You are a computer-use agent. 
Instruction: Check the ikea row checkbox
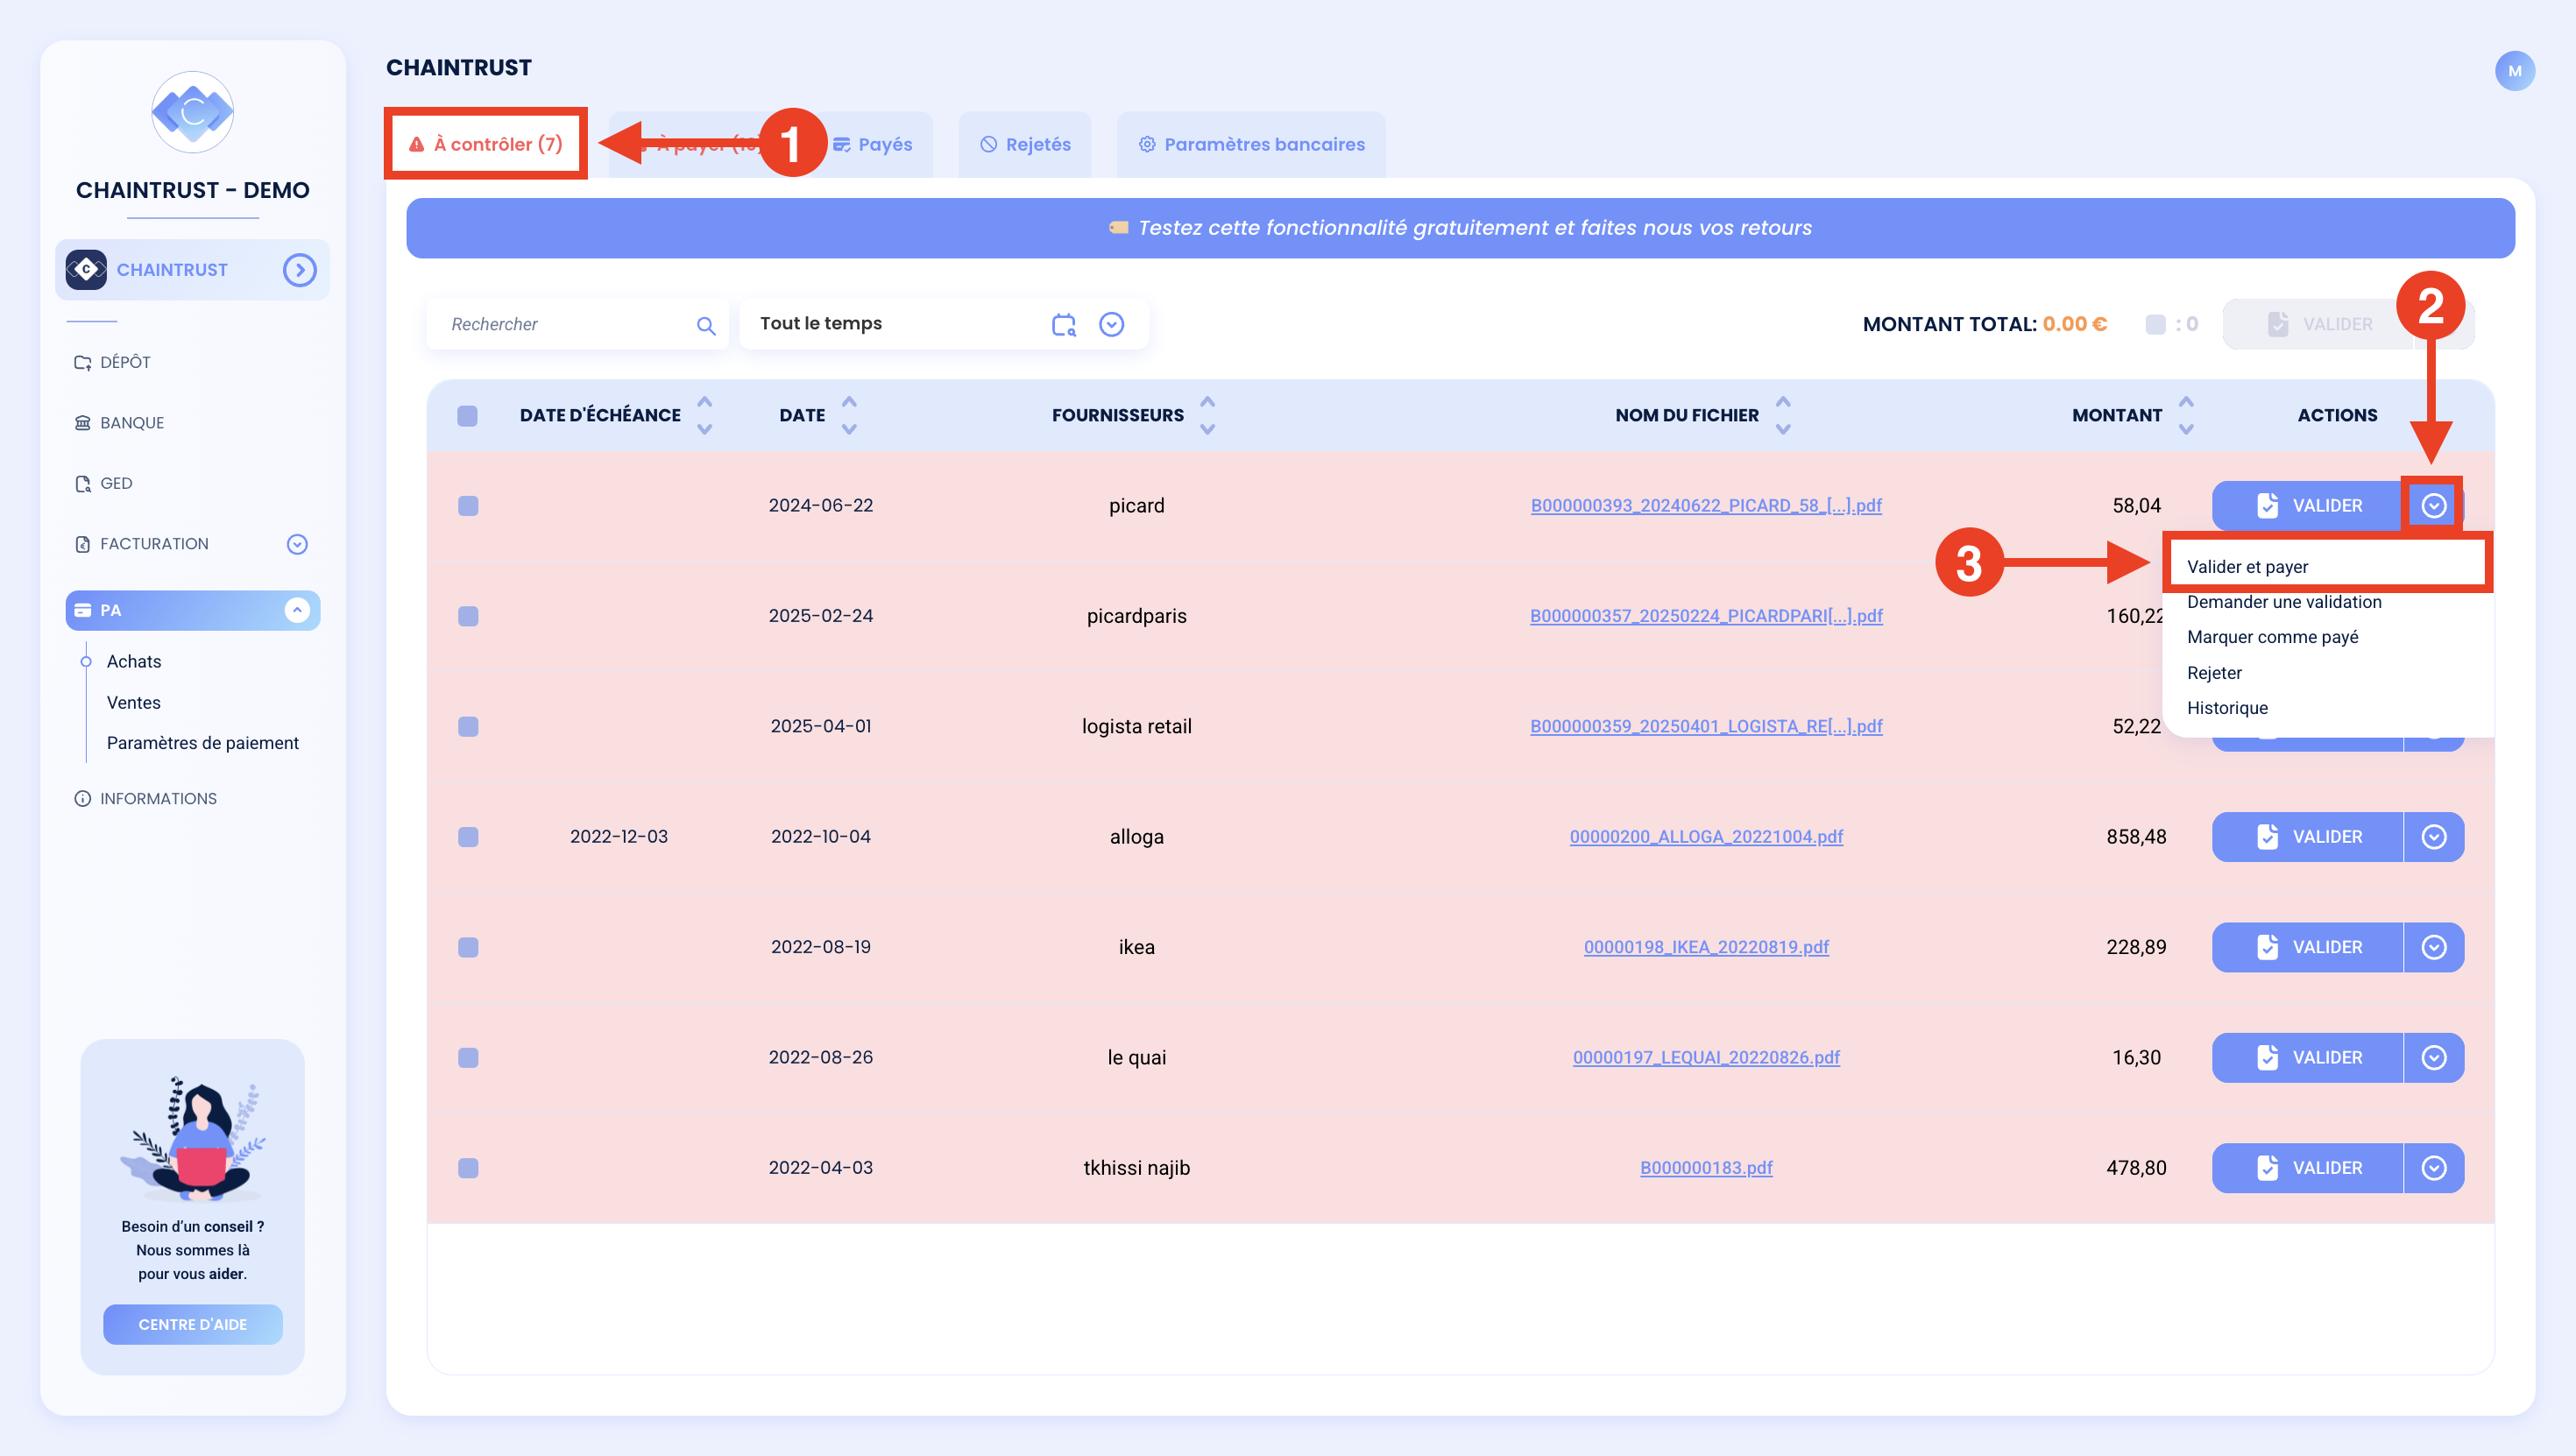(x=468, y=947)
